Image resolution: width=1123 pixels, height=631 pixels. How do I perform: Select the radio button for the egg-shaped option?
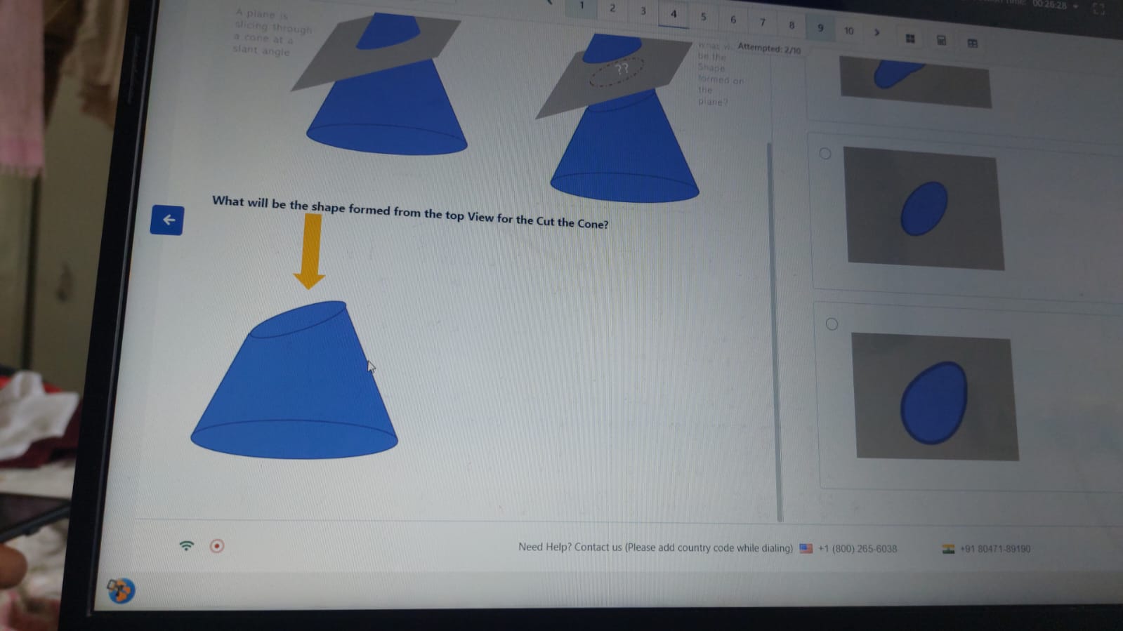pyautogui.click(x=832, y=324)
